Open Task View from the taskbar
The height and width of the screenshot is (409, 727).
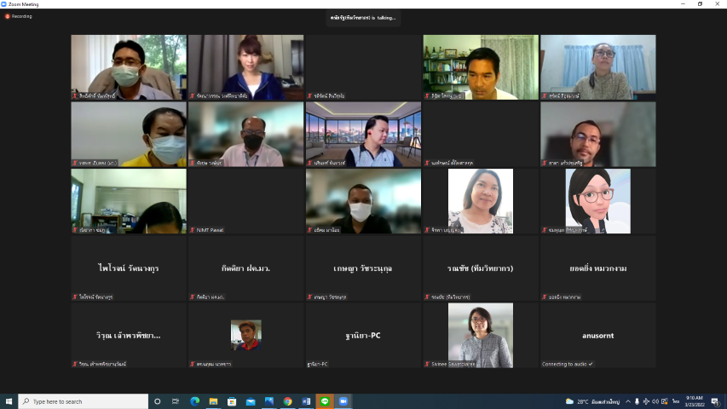pos(176,401)
